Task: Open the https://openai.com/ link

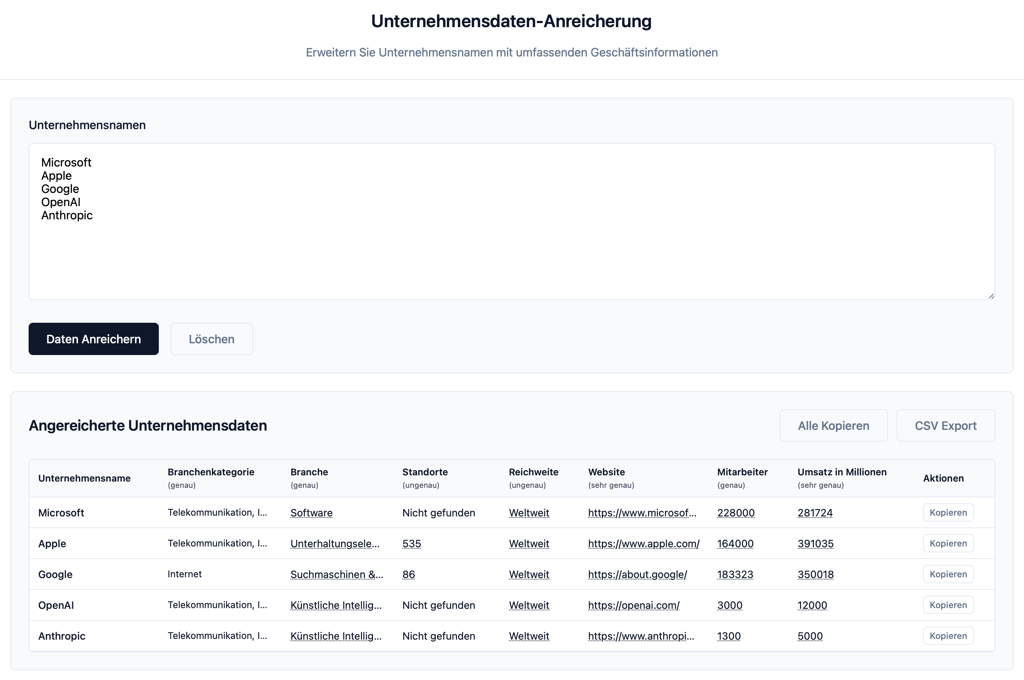Action: click(x=633, y=606)
